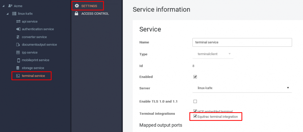Click the api service arrows icon
The width and height of the screenshot is (303, 132).
click(x=18, y=21)
